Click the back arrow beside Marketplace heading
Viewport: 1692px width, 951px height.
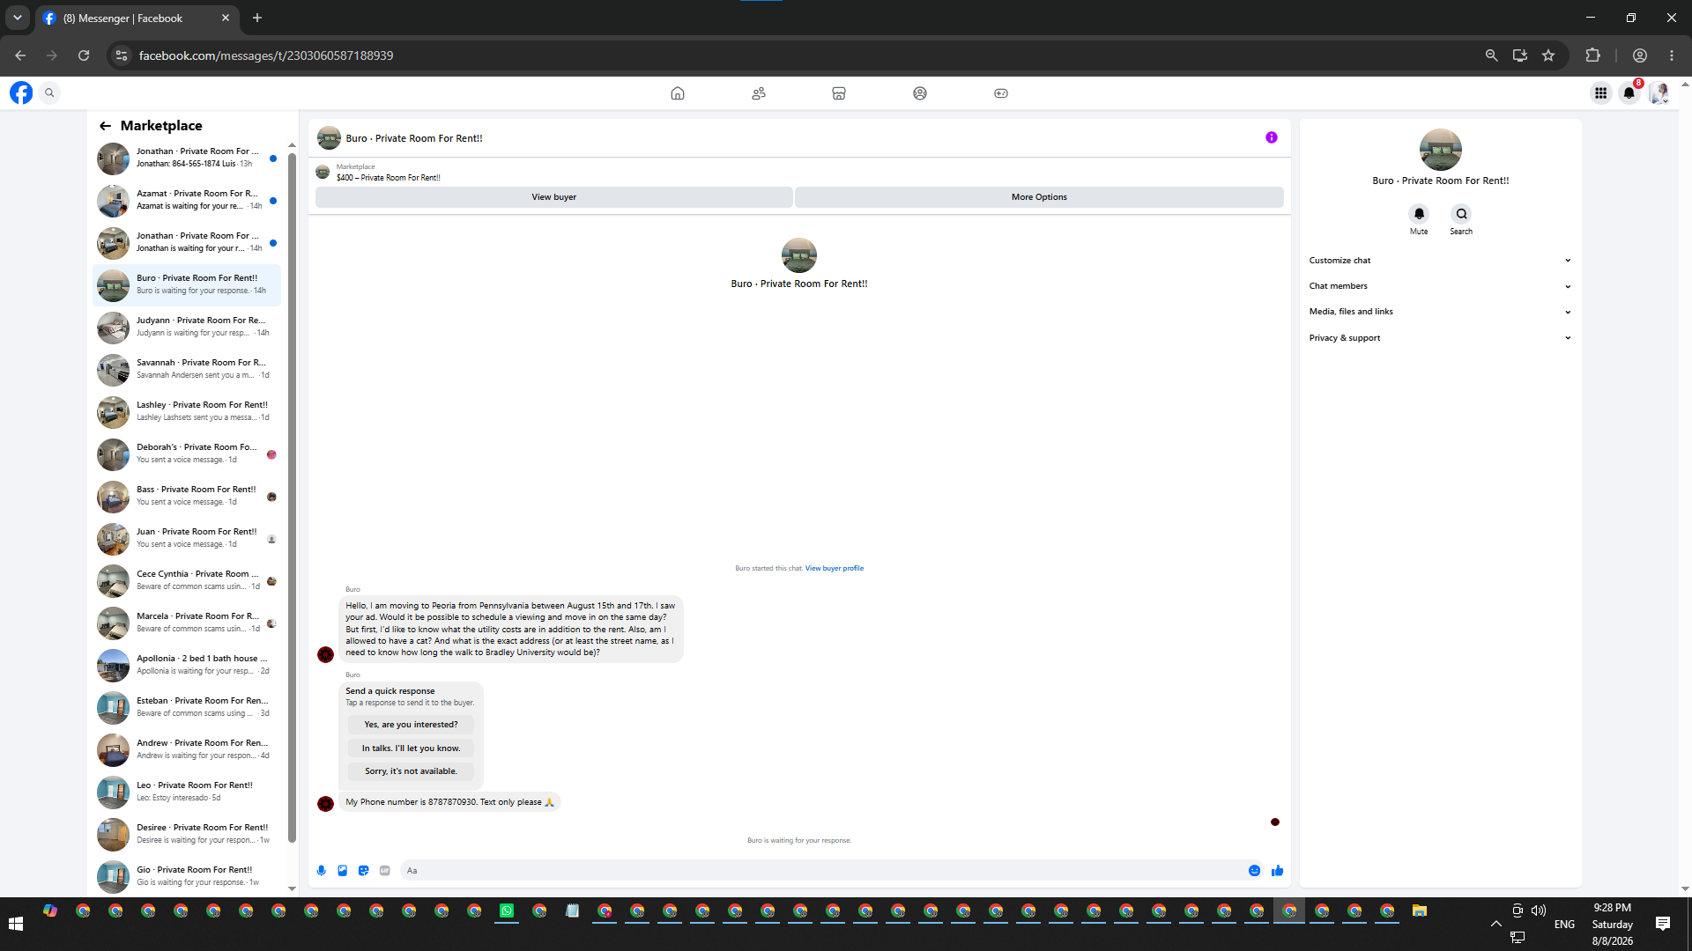point(106,126)
